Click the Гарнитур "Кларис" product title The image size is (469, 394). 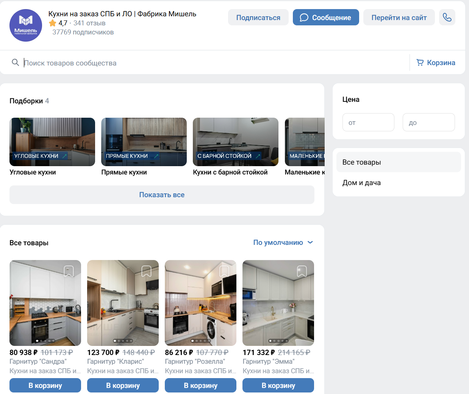(116, 361)
